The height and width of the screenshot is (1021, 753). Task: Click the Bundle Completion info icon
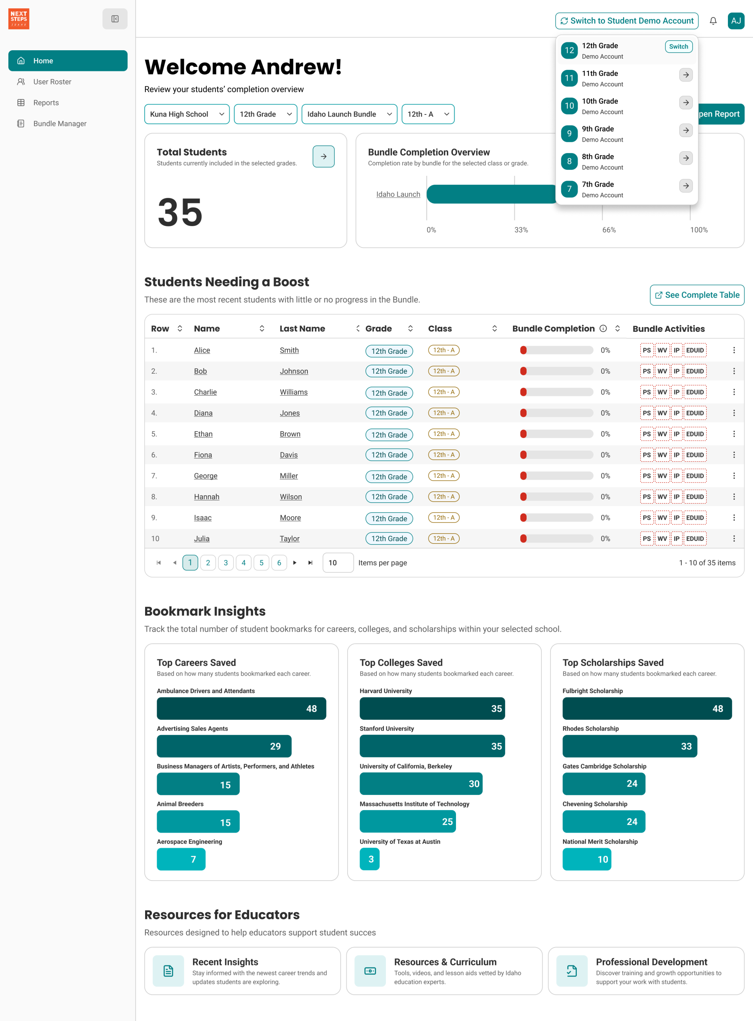(603, 328)
